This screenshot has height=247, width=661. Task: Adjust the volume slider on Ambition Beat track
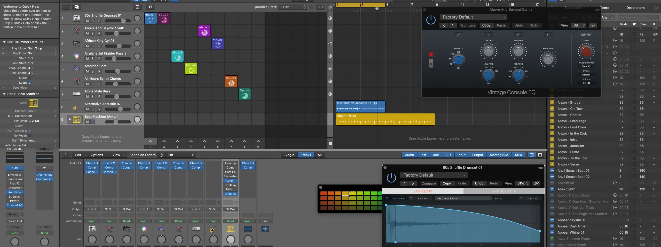click(x=118, y=71)
